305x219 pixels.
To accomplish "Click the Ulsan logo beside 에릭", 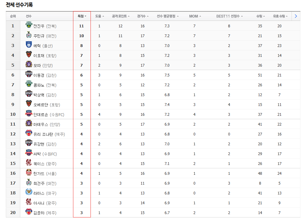I will [x=29, y=45].
